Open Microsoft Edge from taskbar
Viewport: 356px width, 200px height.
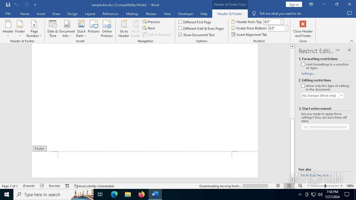(x=114, y=194)
